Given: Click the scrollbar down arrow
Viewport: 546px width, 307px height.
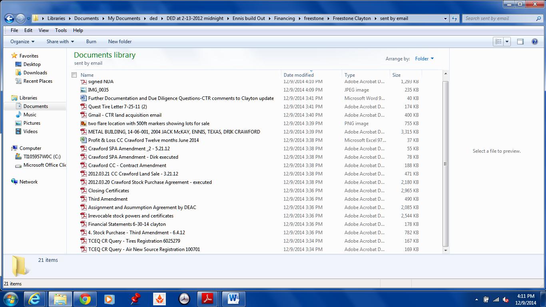Looking at the screenshot, I should pyautogui.click(x=446, y=250).
